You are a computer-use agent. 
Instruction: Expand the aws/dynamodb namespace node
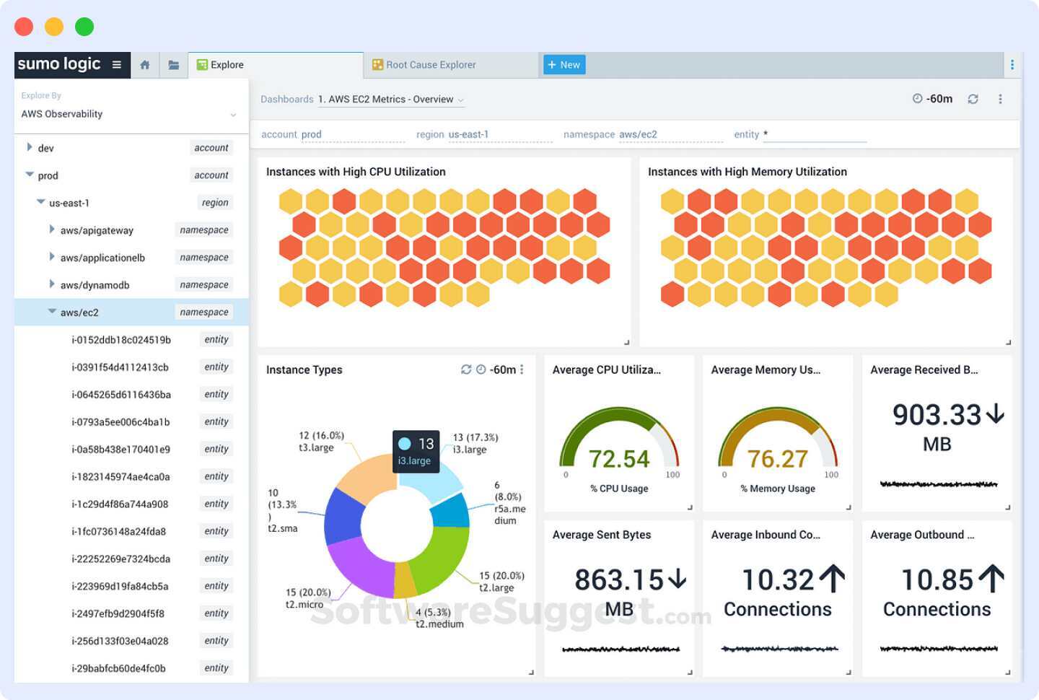tap(52, 284)
